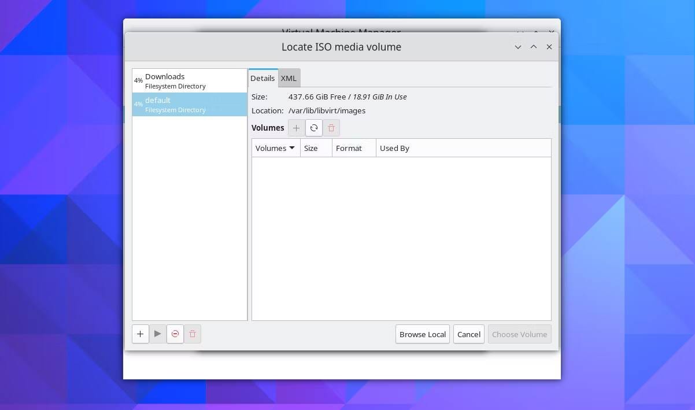The height and width of the screenshot is (410, 695).
Task: Add a new storage pool
Action: 140,334
